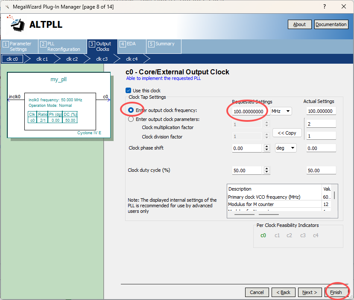This screenshot has width=354, height=300.
Task: Open the MHz frequency unit dropdown
Action: (x=281, y=111)
